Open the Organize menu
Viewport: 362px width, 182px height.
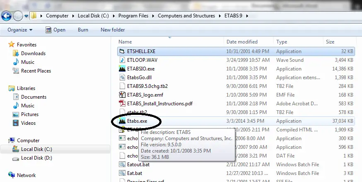pos(20,30)
